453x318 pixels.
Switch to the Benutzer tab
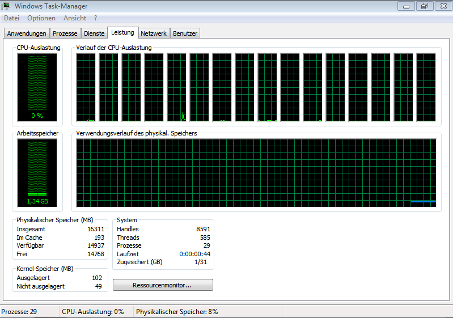pyautogui.click(x=185, y=33)
